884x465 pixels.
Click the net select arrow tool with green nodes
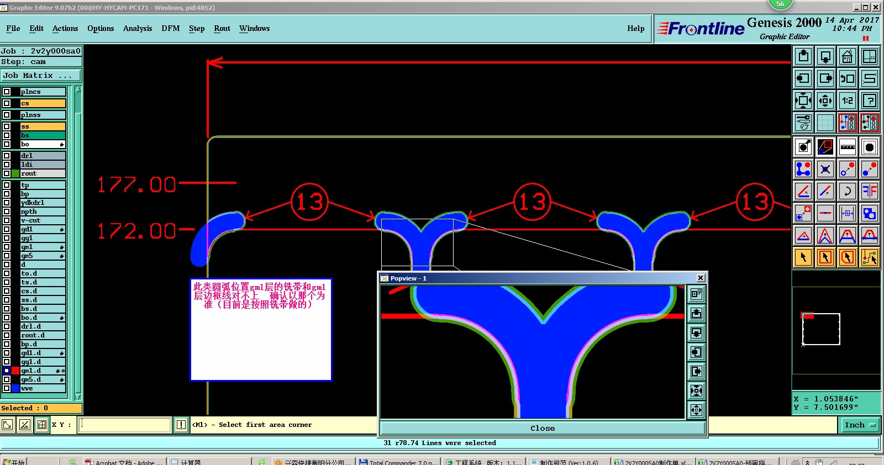coord(870,257)
